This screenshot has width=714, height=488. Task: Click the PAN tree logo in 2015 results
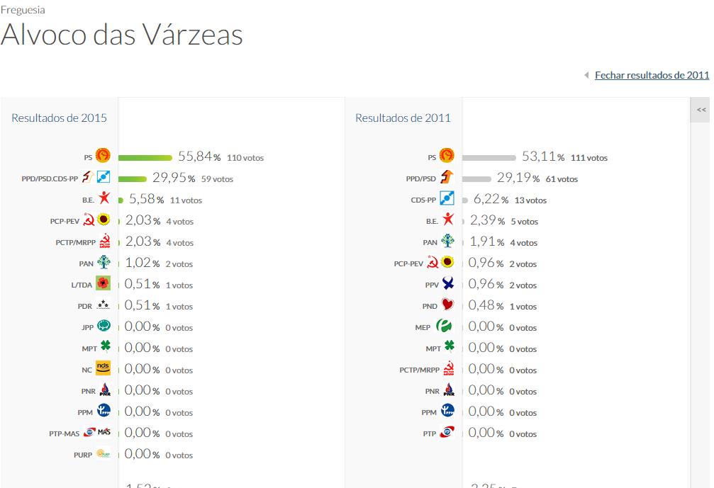point(104,263)
